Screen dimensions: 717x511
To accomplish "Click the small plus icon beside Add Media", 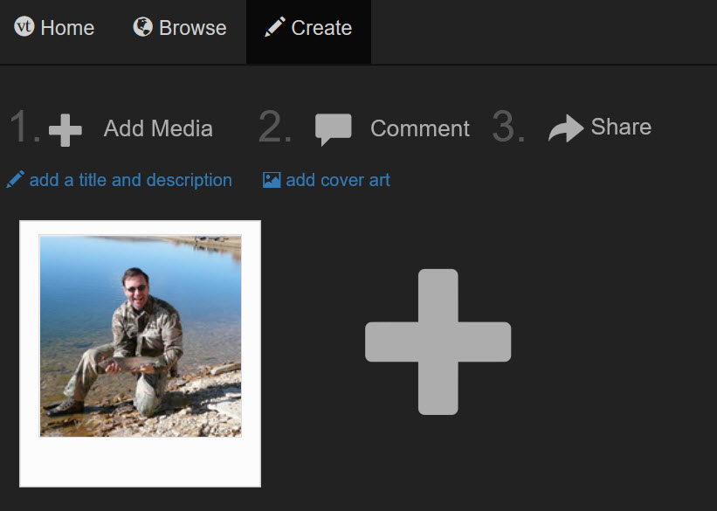I will [65, 129].
